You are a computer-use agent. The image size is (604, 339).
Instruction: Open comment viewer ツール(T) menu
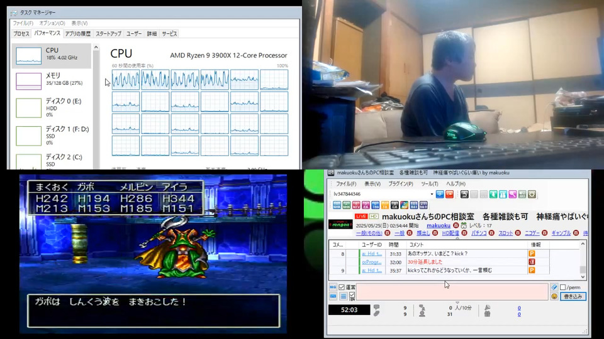pos(430,184)
